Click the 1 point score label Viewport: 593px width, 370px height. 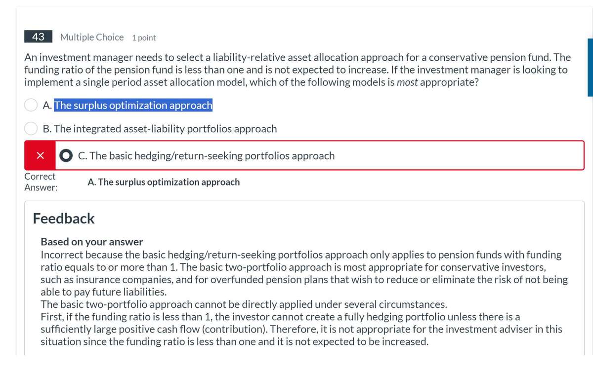coord(144,37)
